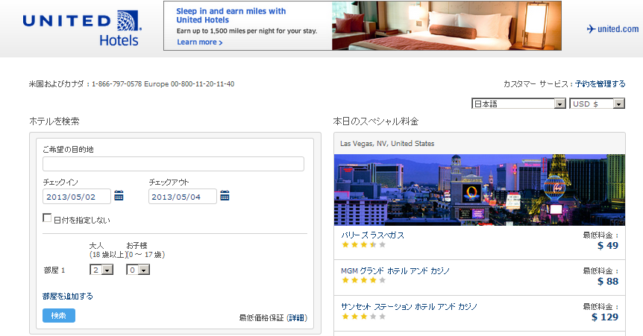Click the check-in date field 2013/05/02
Screen dimensions: 643x336
(77, 196)
